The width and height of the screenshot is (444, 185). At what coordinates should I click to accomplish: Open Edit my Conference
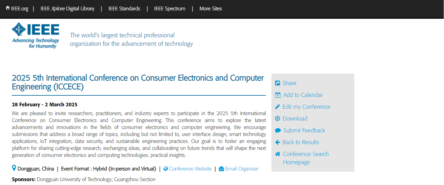306,107
